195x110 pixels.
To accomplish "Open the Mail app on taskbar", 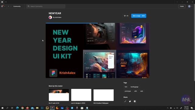I will (32, 108).
